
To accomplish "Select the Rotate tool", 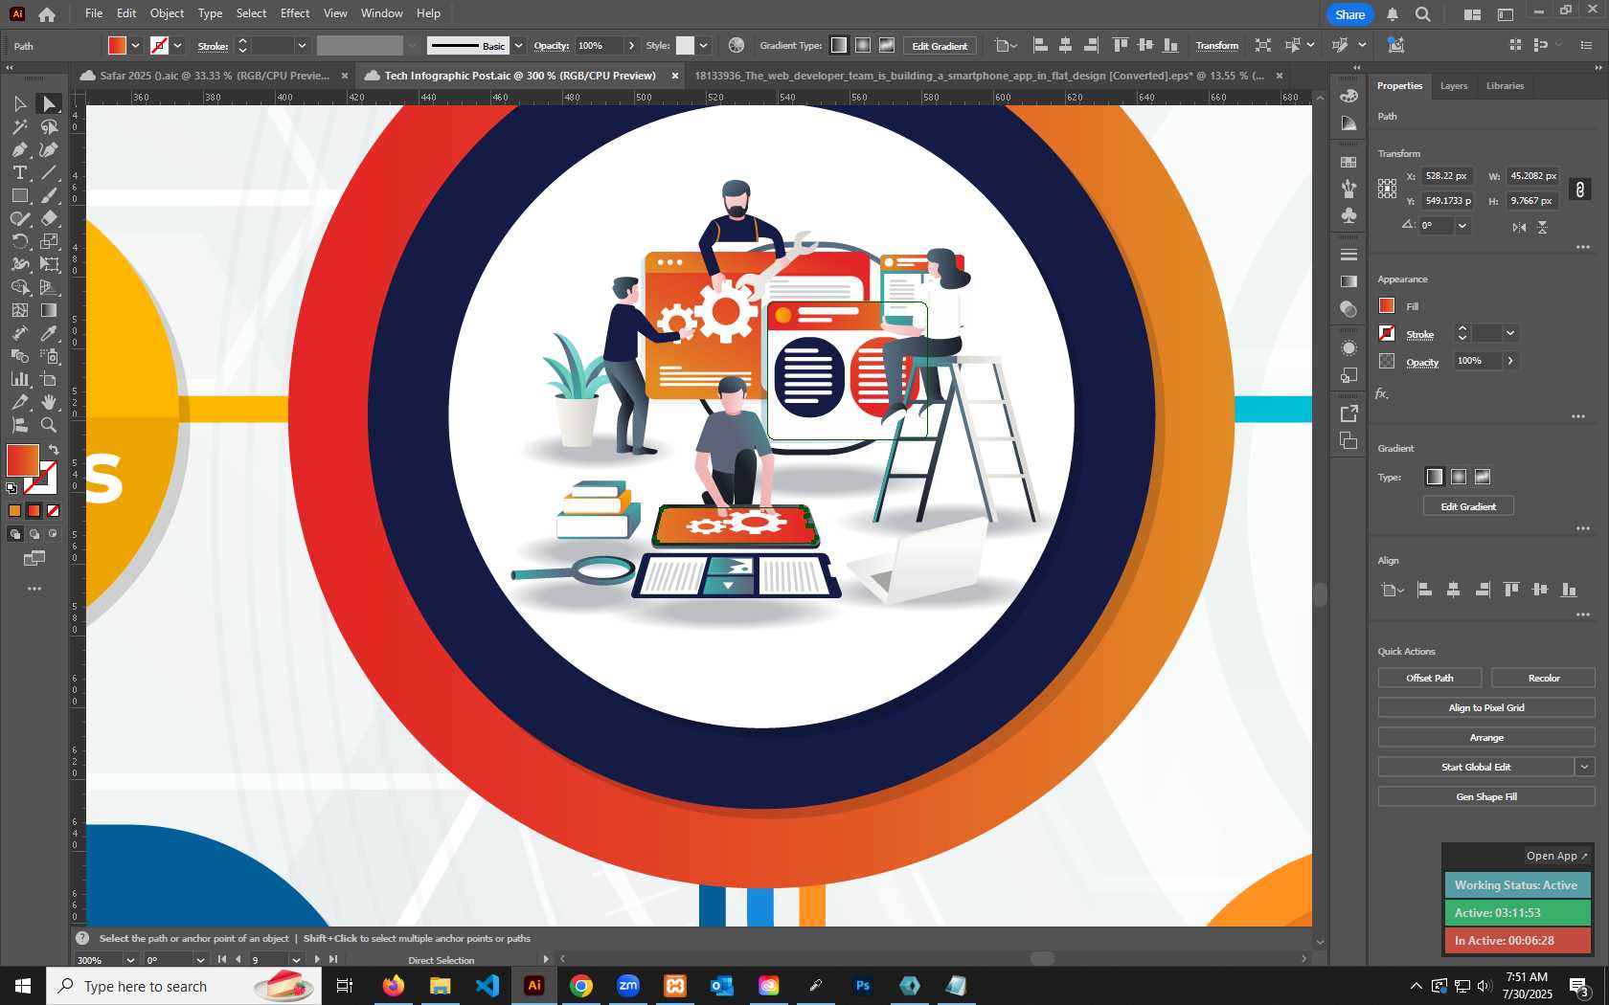I will pyautogui.click(x=19, y=241).
